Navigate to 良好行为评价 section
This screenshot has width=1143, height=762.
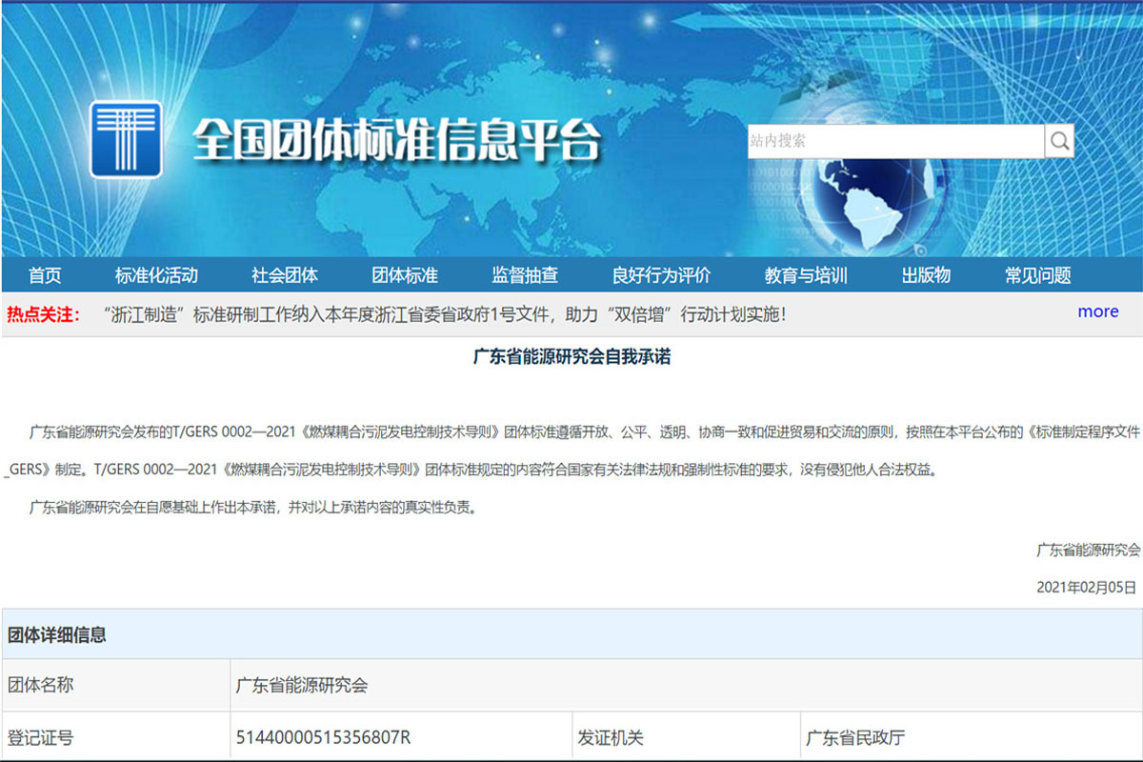[662, 275]
